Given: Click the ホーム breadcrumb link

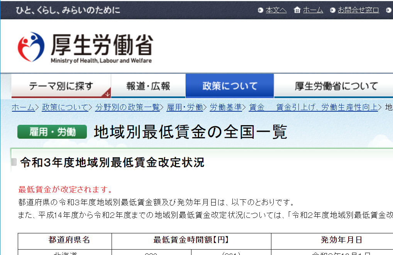Looking at the screenshot, I should [23, 107].
